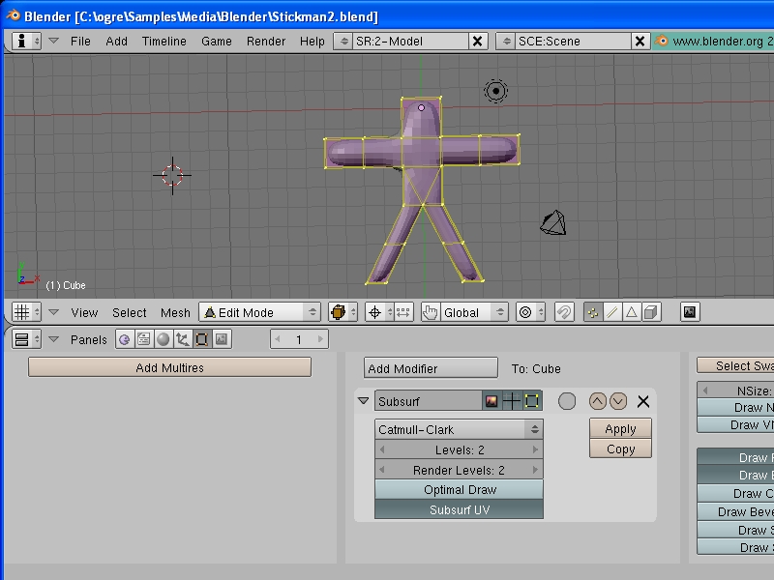774x580 pixels.
Task: Move Subsurf modifier down in stack
Action: (618, 401)
